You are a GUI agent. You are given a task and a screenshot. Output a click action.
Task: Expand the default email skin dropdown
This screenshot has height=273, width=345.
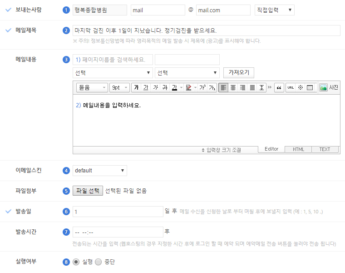coord(100,171)
